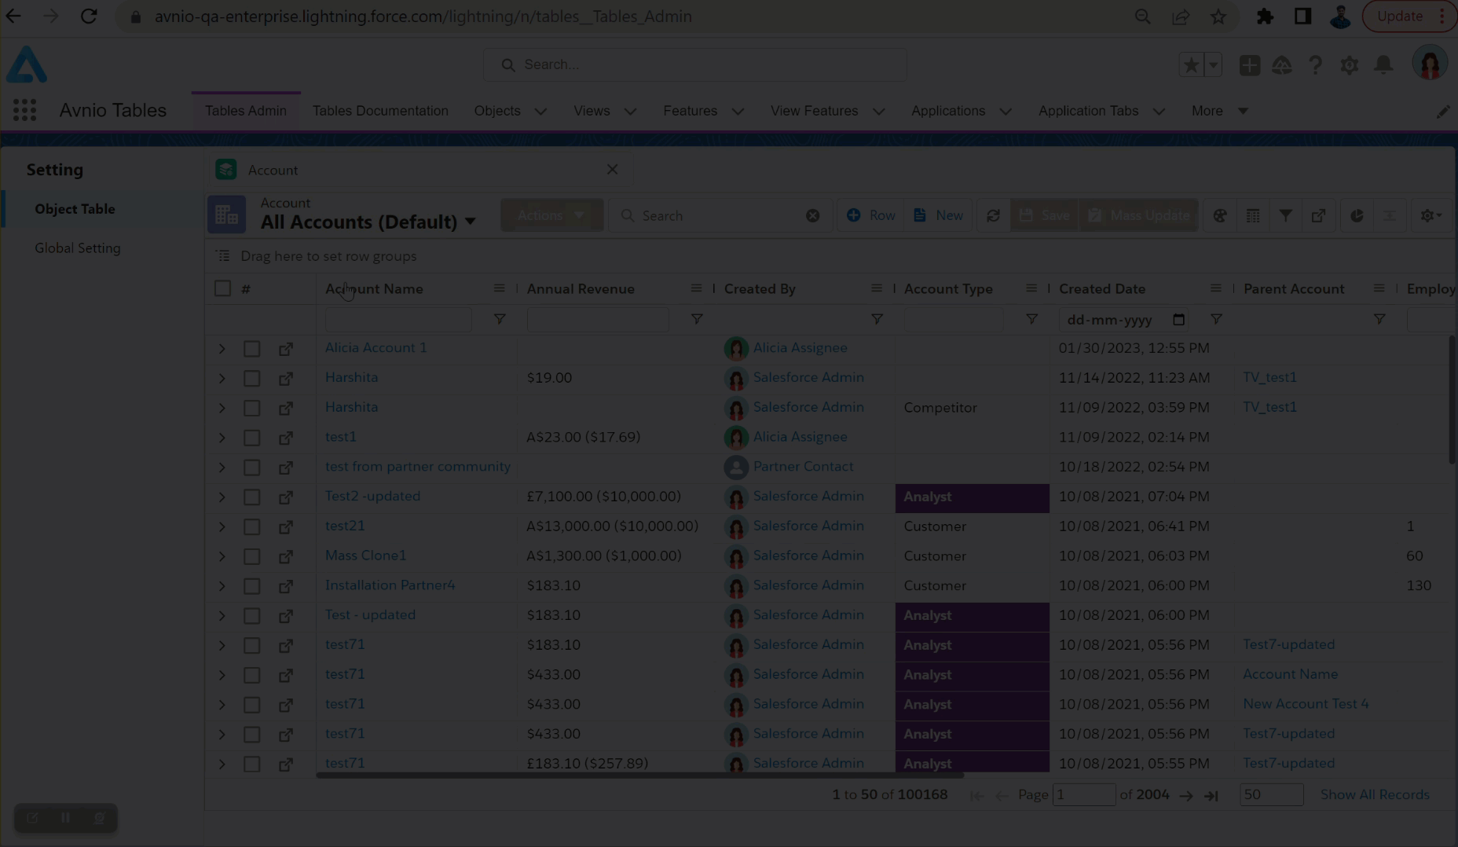Click the Account Name column filter icon
1458x847 pixels.
coord(499,319)
